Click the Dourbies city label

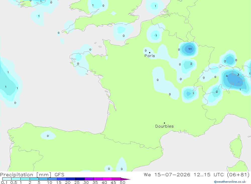(x=164, y=126)
